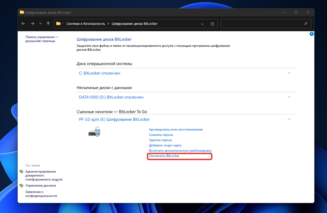Open address bar history dropdown
This screenshot has width=327, height=213.
pyautogui.click(x=202, y=24)
